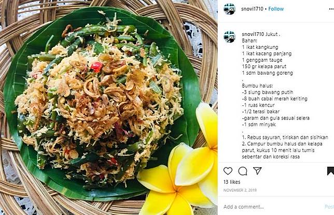
Task: Click the step 1 Rebus sayuran text
Action: click(285, 137)
